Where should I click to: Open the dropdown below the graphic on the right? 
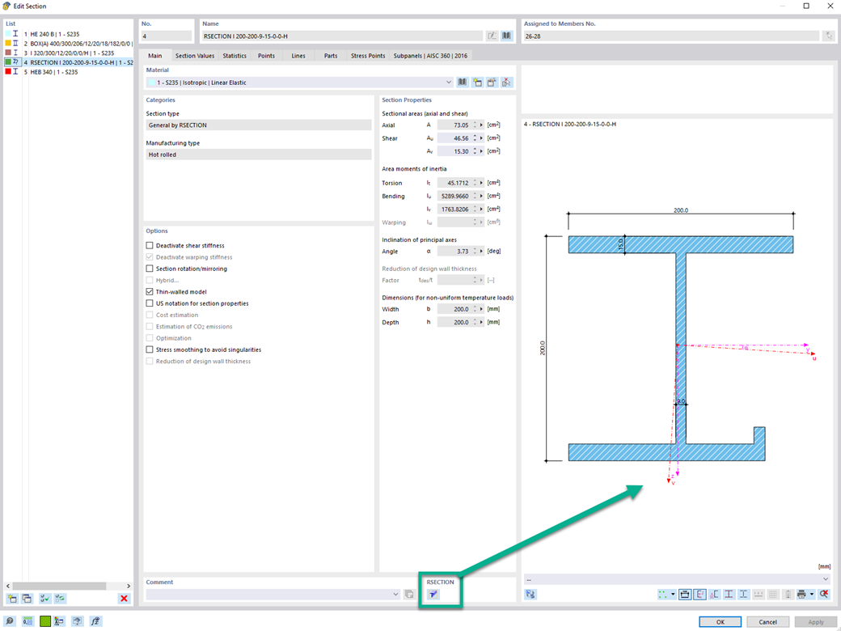826,578
